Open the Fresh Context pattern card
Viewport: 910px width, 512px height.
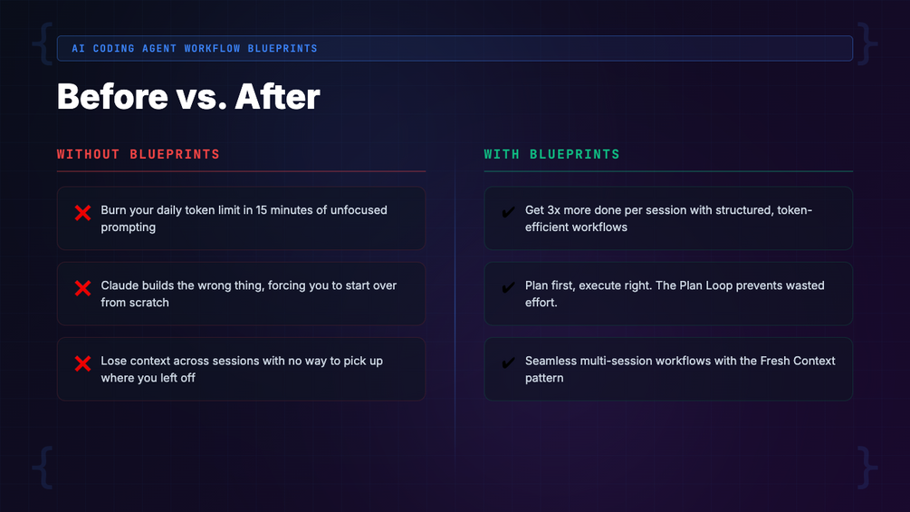[x=668, y=369]
